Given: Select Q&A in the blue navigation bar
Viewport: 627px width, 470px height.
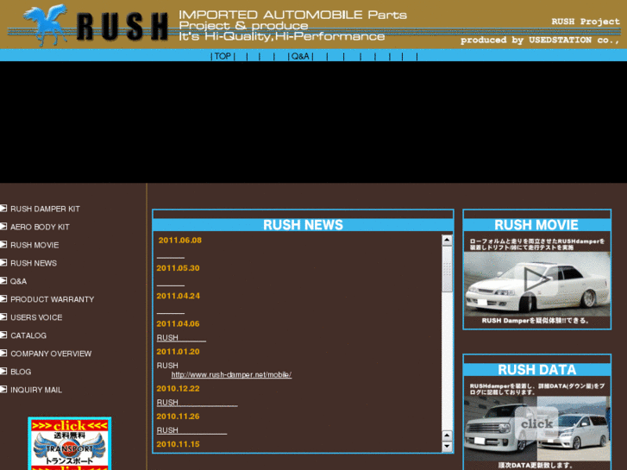Looking at the screenshot, I should (x=300, y=56).
